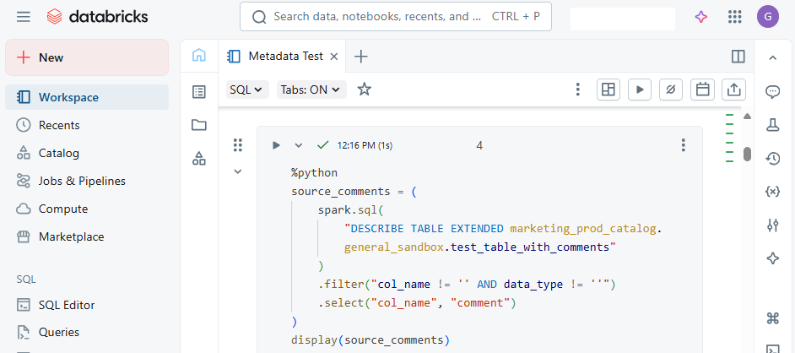
Task: Open the Tabs: ON dropdown
Action: 311,90
